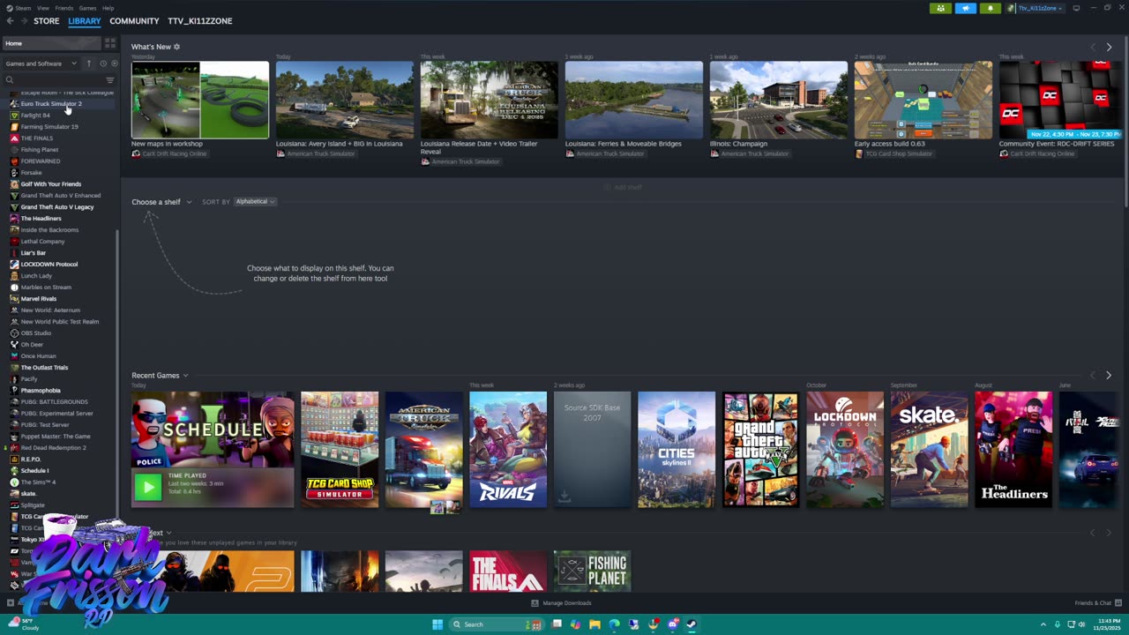
Task: Open Cities Skylines II cover
Action: click(x=677, y=450)
